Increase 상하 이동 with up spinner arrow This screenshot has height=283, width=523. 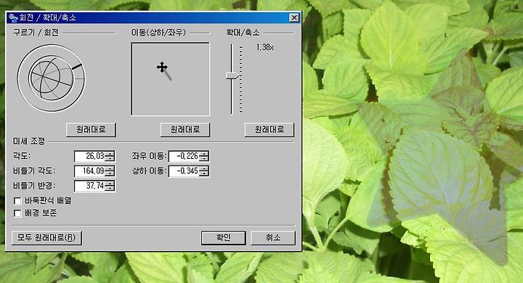(x=204, y=168)
